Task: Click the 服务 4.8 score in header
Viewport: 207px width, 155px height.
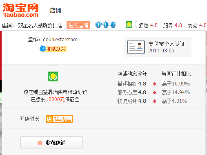Action: [x=173, y=25]
